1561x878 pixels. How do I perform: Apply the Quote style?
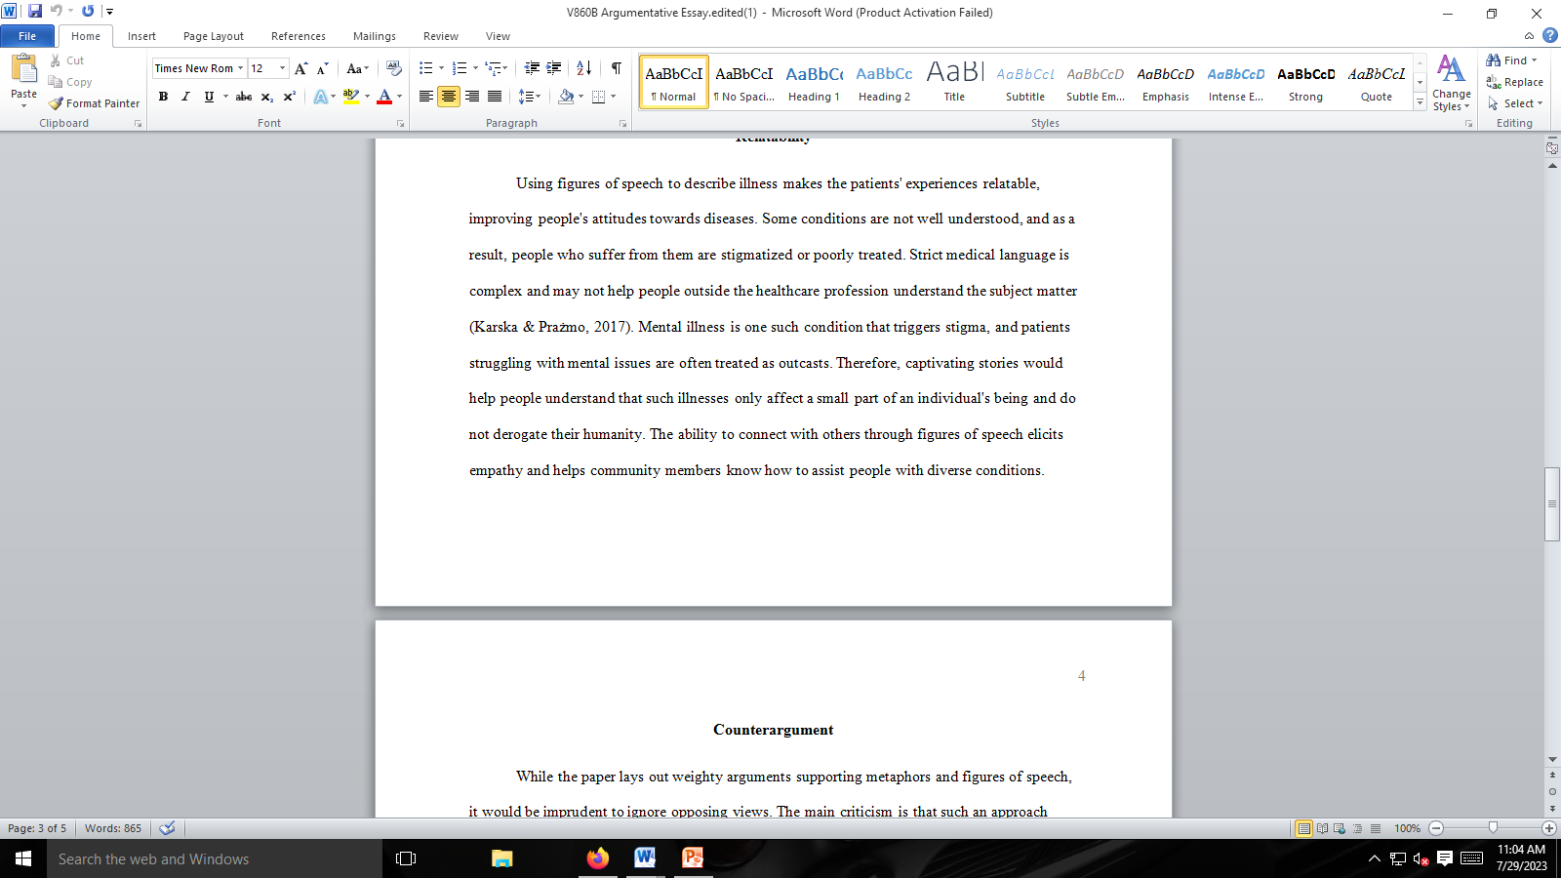coord(1377,82)
